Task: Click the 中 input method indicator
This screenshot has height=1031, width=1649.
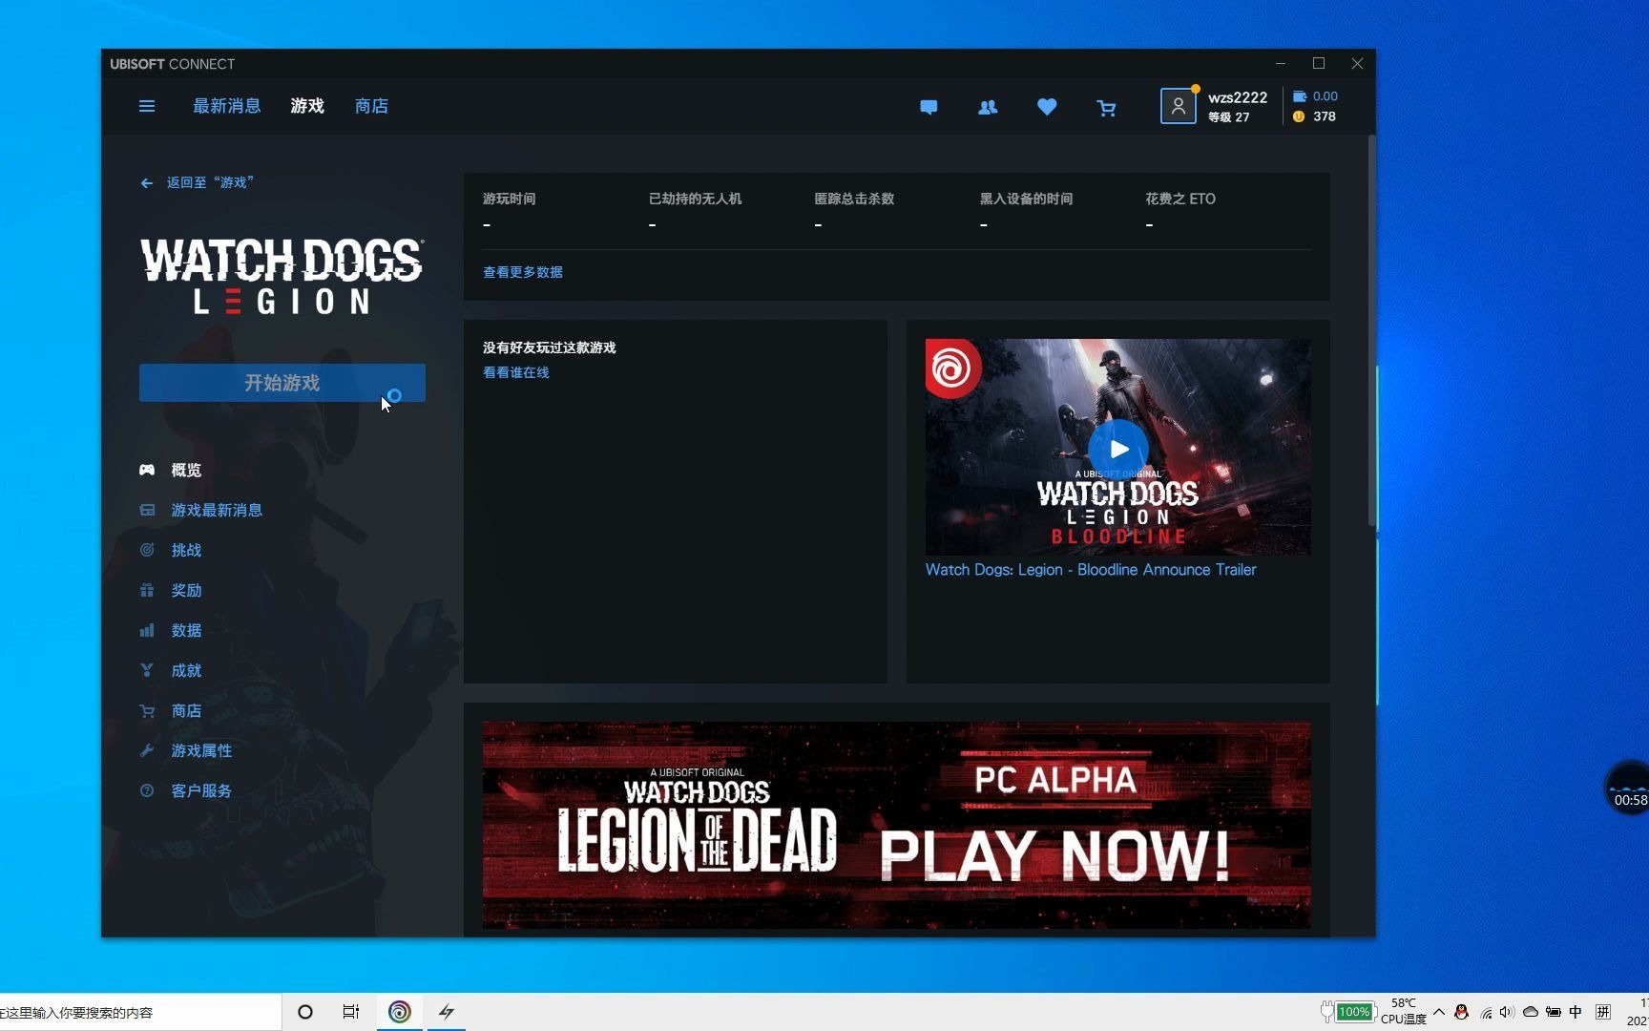Action: point(1576,1012)
